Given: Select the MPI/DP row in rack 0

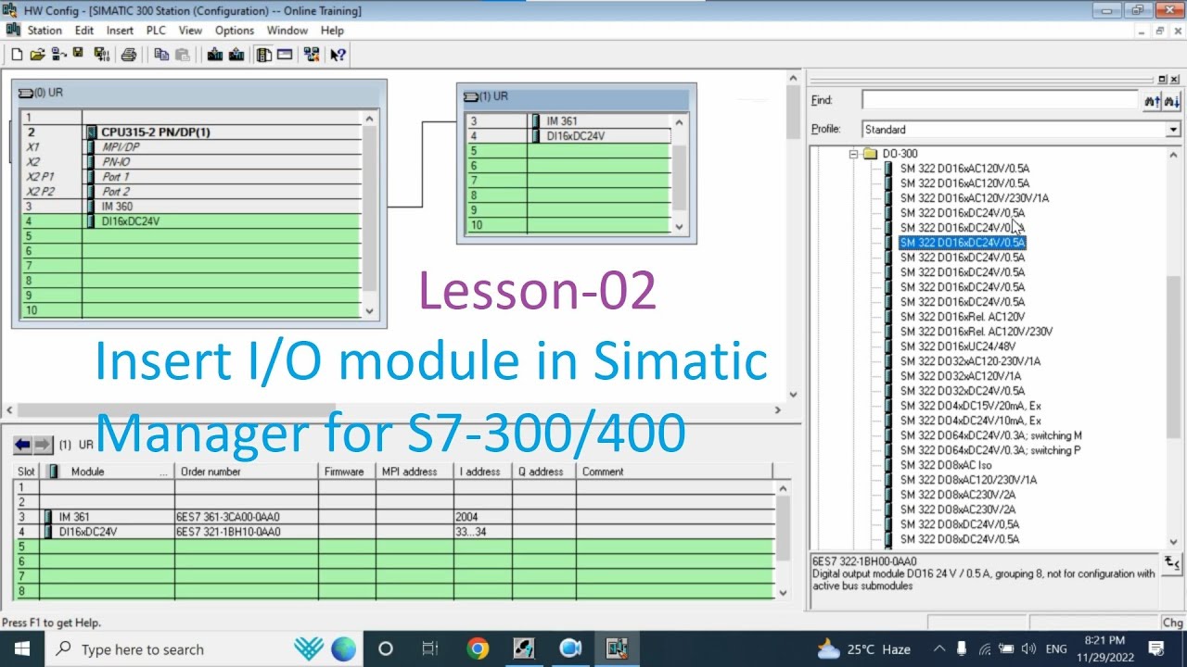Looking at the screenshot, I should (121, 147).
